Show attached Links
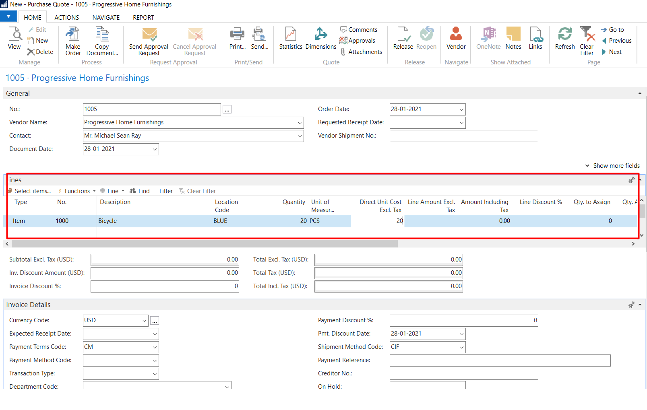This screenshot has height=410, width=647. (535, 38)
